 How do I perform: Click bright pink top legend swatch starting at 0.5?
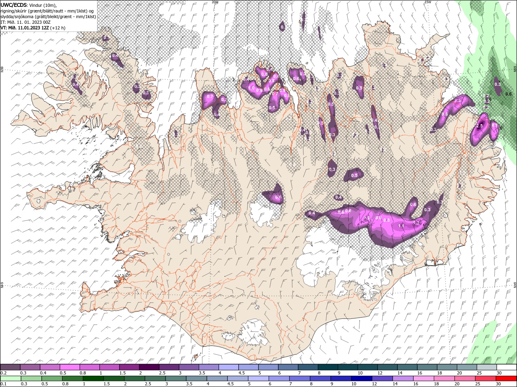coord(70,367)
